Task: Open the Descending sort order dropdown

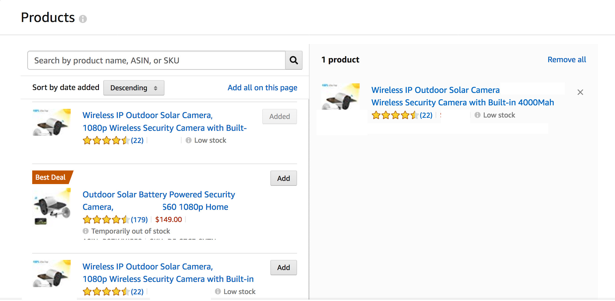Action: (x=134, y=88)
